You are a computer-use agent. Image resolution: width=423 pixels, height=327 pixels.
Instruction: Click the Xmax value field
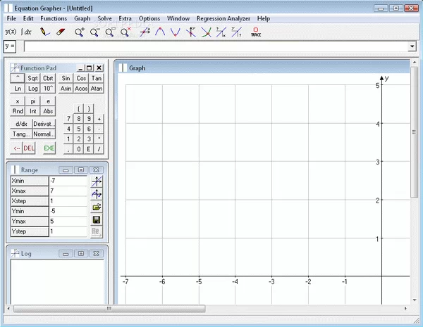[x=68, y=191]
